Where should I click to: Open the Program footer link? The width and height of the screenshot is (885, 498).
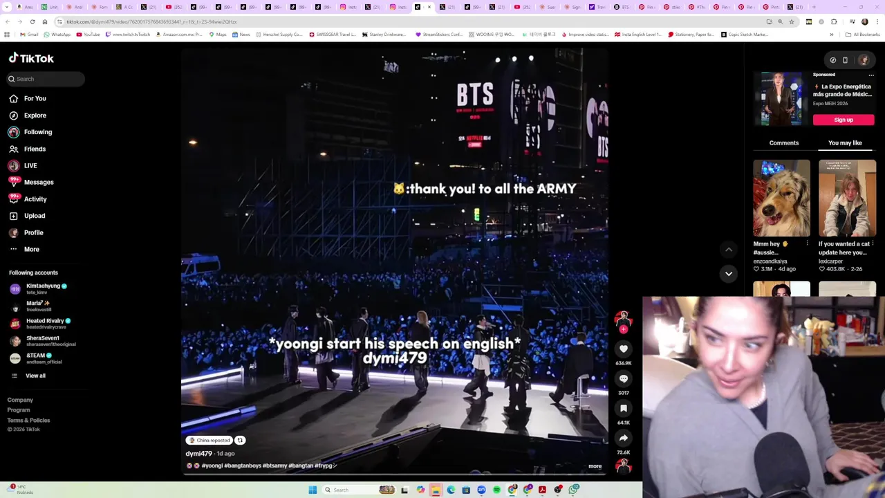tap(19, 410)
